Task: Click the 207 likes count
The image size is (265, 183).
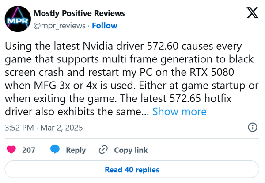Action: click(29, 150)
